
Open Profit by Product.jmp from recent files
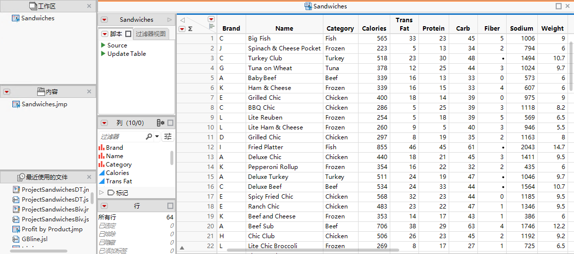52,229
